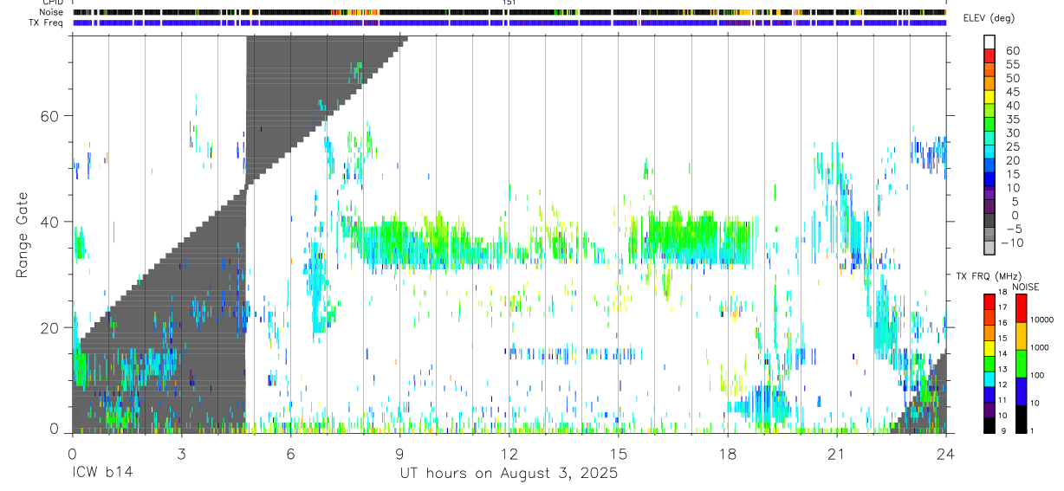Viewport: 1064px width, 491px height.
Task: Click the '1' label on NOISE legend
Action: 1033,430
